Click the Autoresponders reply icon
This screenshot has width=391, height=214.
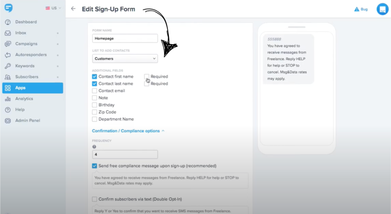click(x=8, y=55)
